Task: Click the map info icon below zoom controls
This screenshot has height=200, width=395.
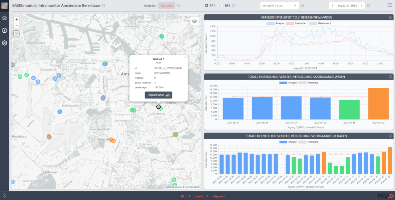Action: click(x=16, y=33)
